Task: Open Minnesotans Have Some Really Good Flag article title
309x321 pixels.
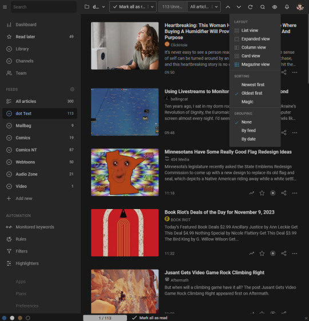Action: click(228, 152)
